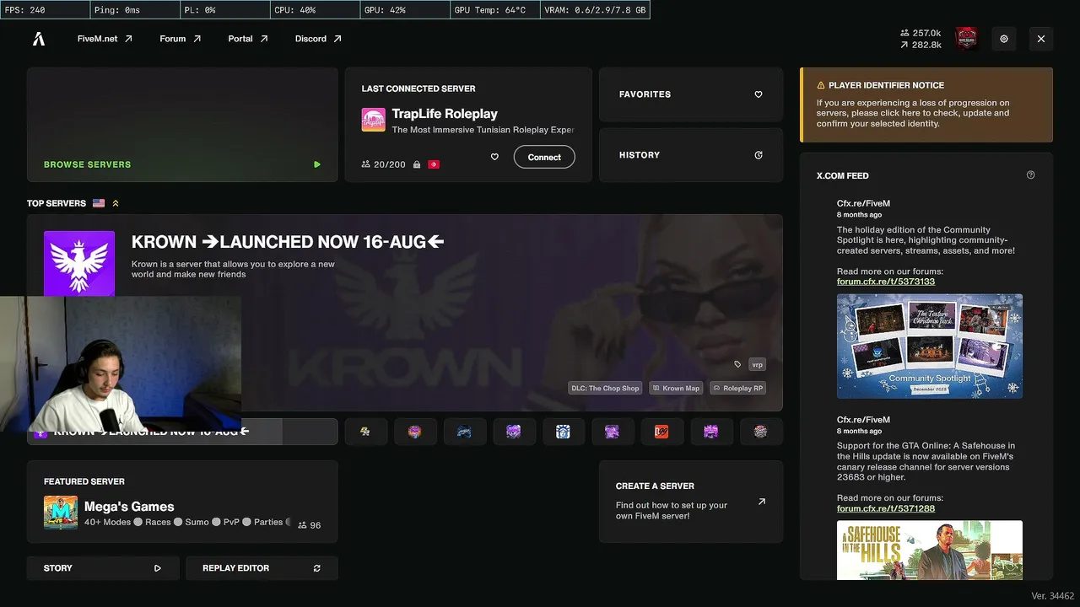Select the Roleplay RP tag
Viewport: 1080px width, 607px height.
click(737, 388)
